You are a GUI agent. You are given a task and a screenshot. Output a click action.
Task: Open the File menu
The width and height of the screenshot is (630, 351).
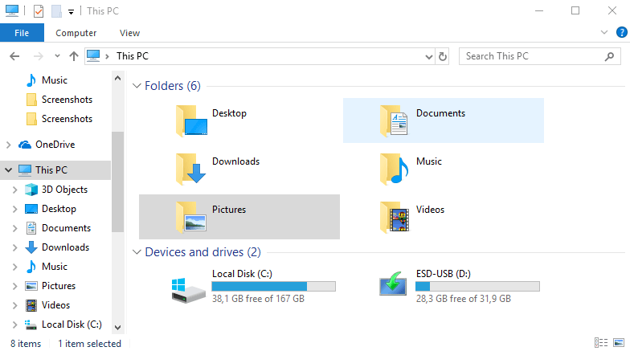pos(22,33)
